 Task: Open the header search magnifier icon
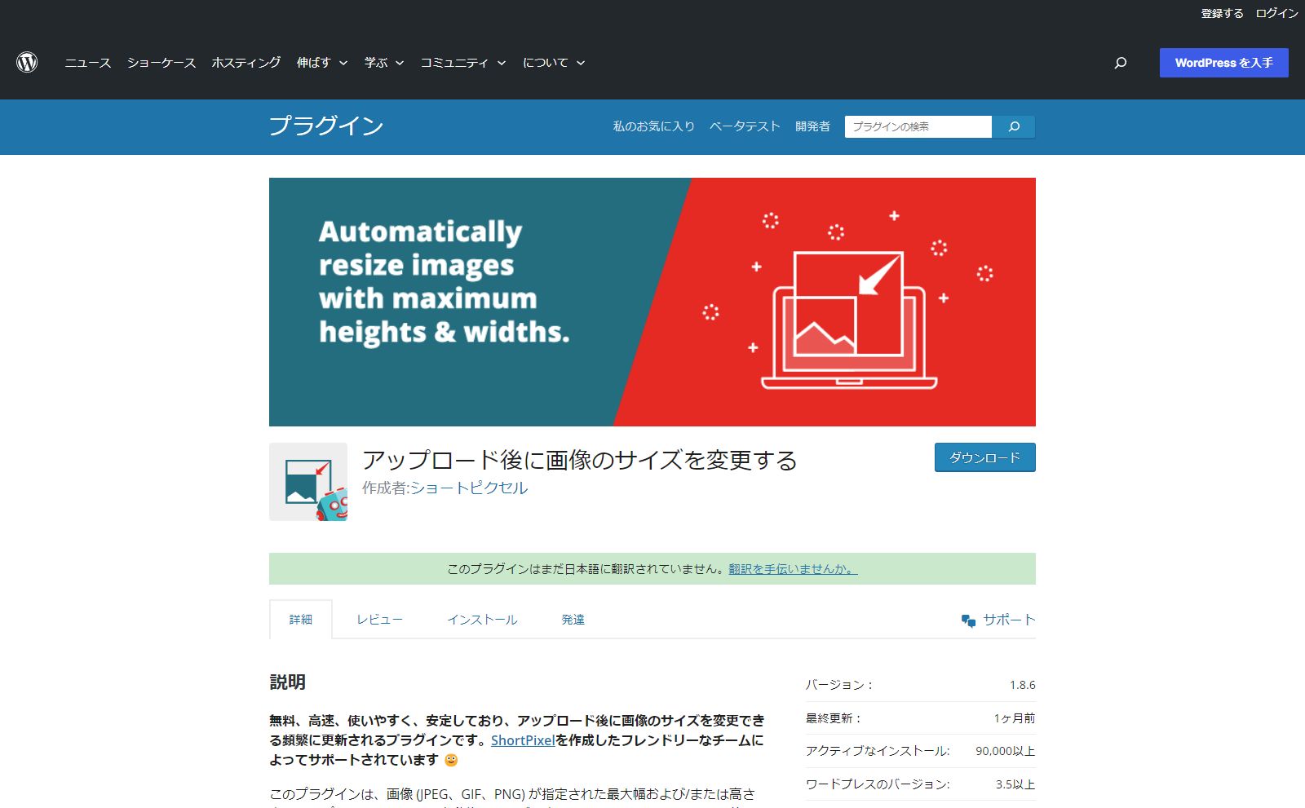coord(1121,63)
